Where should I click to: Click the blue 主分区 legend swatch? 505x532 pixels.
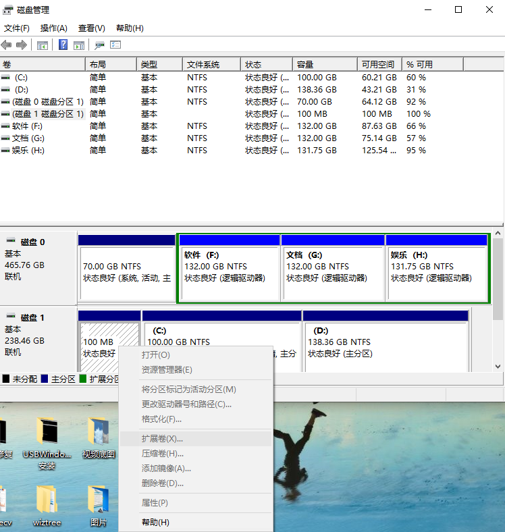(x=45, y=379)
